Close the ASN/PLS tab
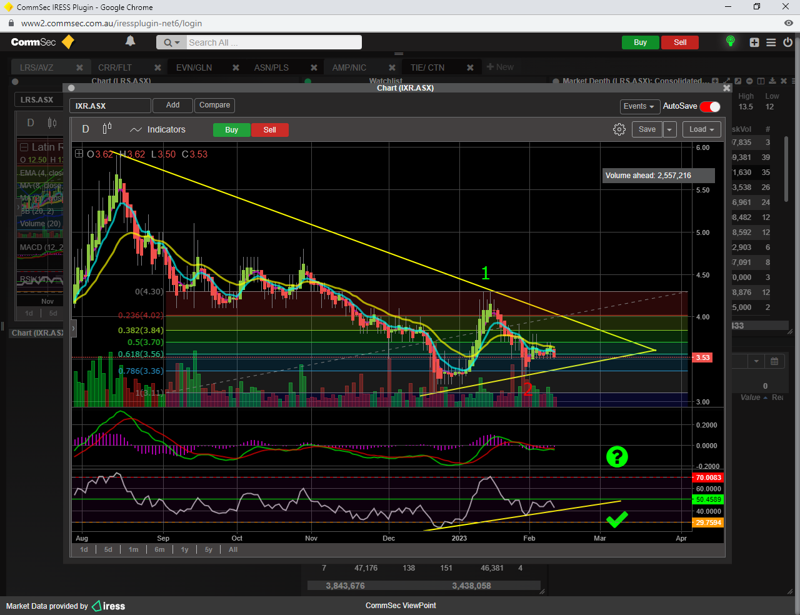800x615 pixels. tap(314, 67)
